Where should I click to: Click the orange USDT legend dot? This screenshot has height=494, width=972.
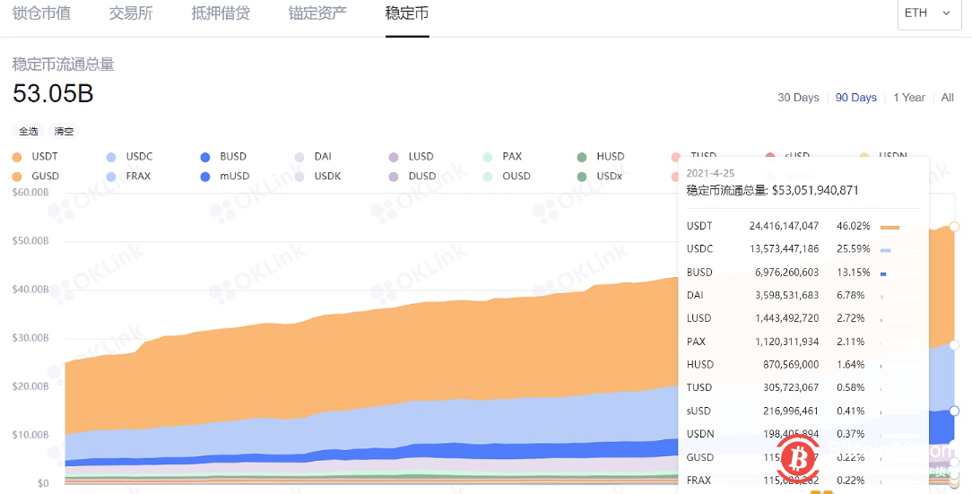(17, 158)
